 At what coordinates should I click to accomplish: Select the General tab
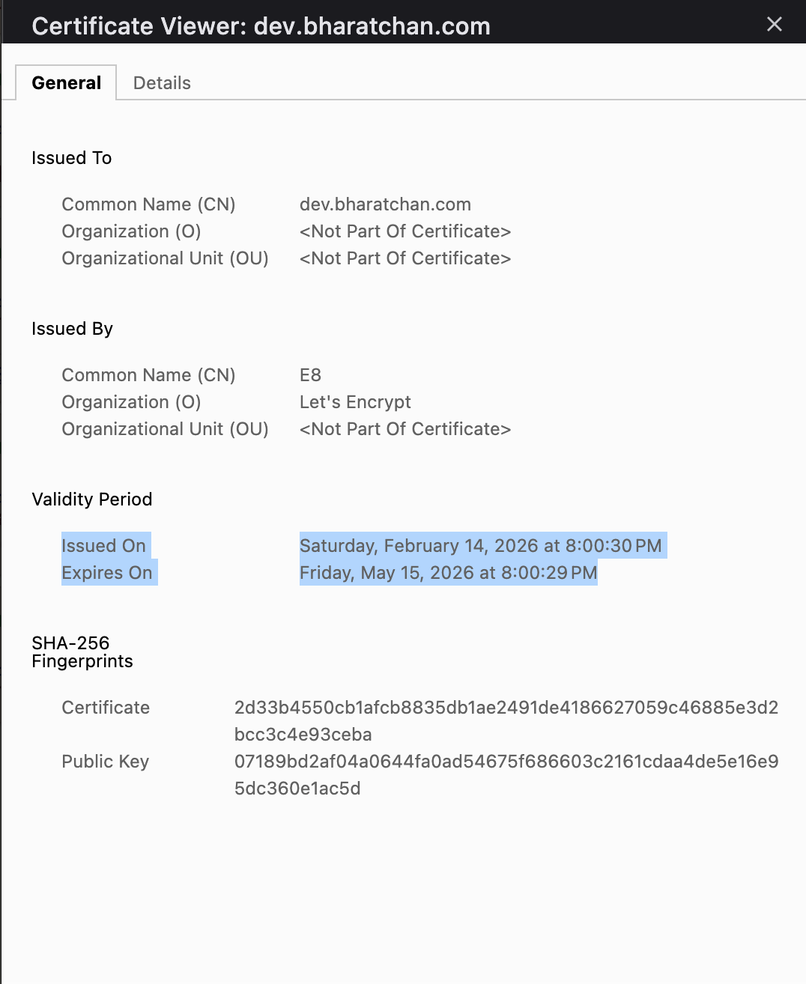[66, 83]
